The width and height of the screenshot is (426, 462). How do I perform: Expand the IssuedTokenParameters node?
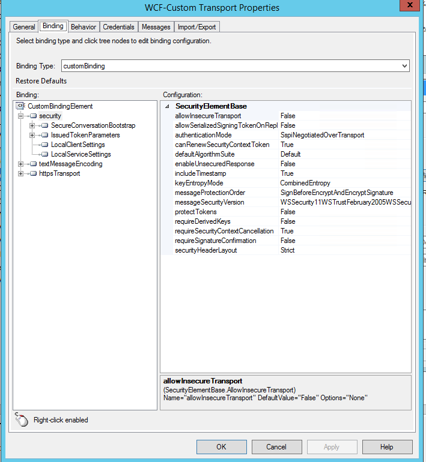pyautogui.click(x=32, y=135)
